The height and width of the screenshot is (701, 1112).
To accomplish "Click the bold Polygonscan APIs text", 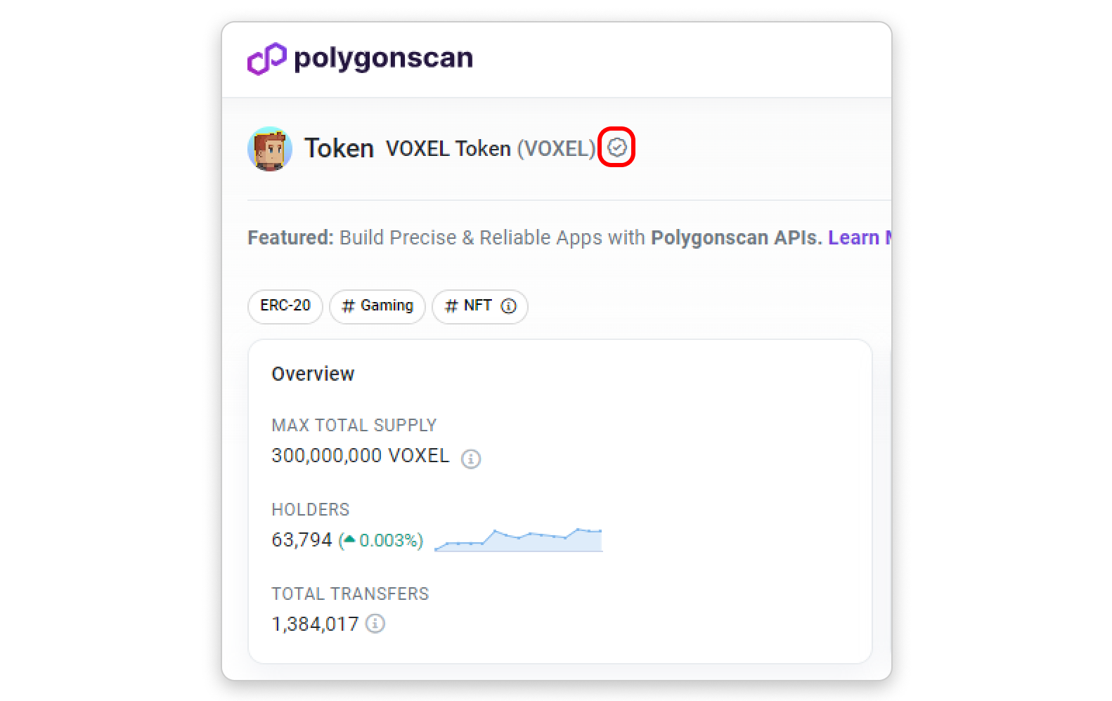I will click(735, 237).
